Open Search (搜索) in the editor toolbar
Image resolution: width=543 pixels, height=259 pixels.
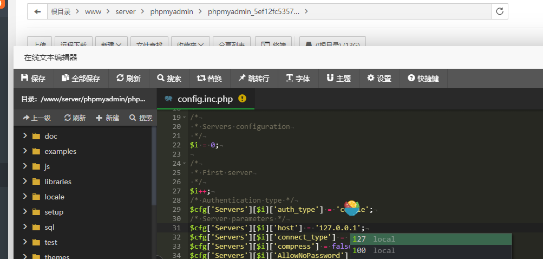point(169,79)
